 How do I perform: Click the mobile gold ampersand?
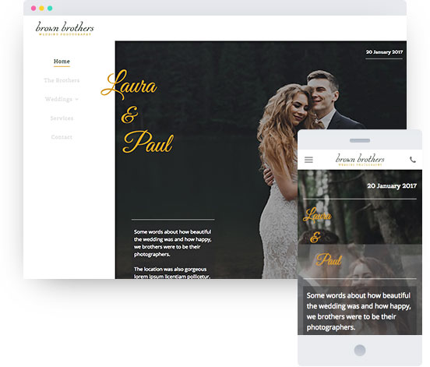pyautogui.click(x=315, y=237)
